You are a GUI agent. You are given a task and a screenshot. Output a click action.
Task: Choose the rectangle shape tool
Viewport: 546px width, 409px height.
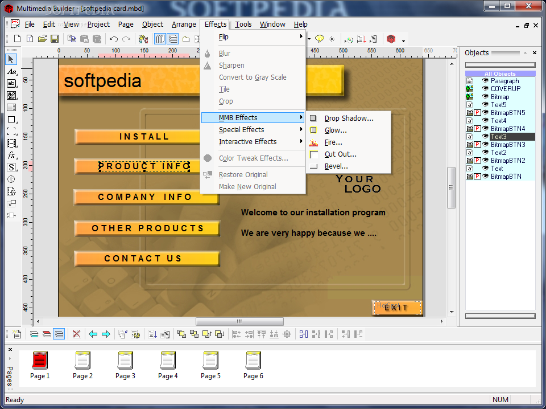(11, 120)
